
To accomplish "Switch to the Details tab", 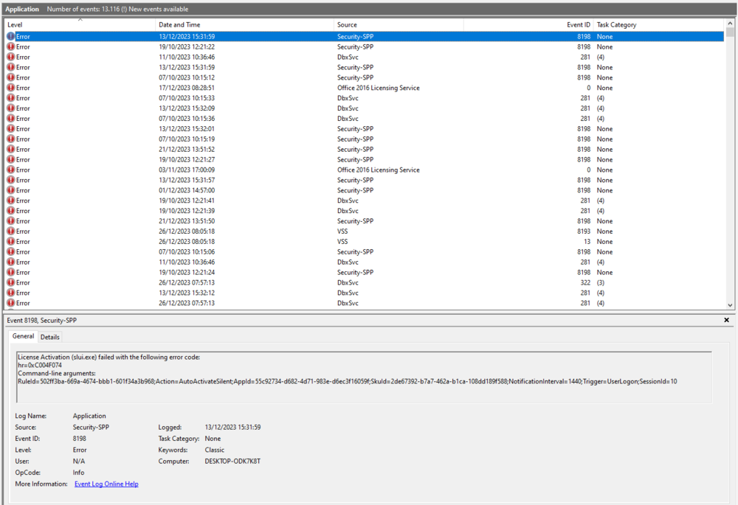I will tap(50, 337).
